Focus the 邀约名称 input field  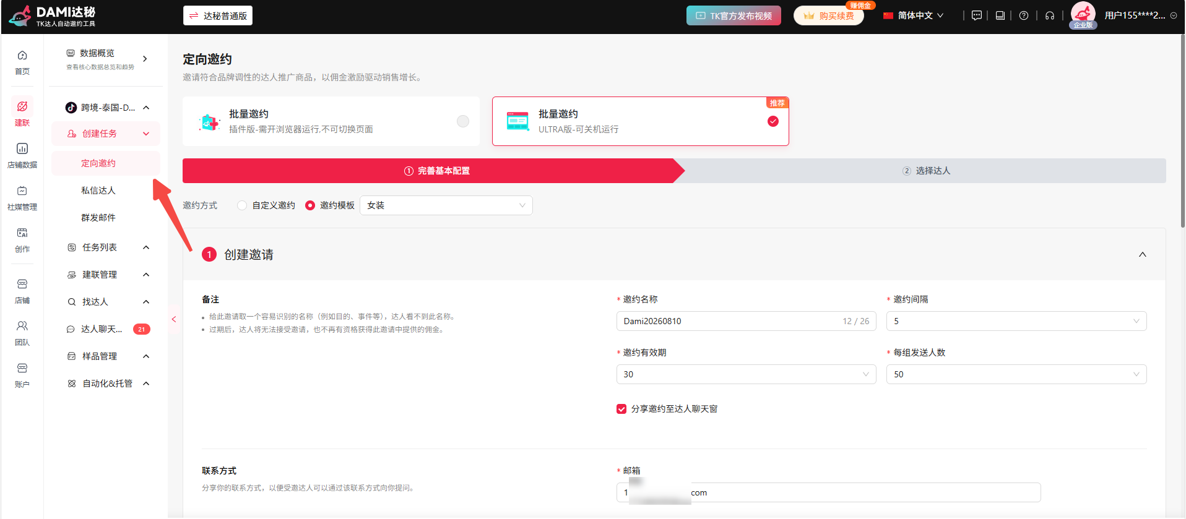746,321
